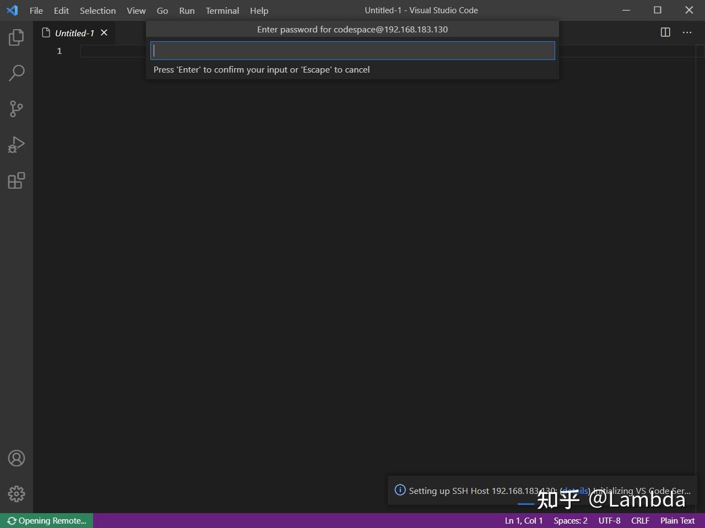Image resolution: width=705 pixels, height=528 pixels.
Task: Open the Search panel
Action: (x=16, y=73)
